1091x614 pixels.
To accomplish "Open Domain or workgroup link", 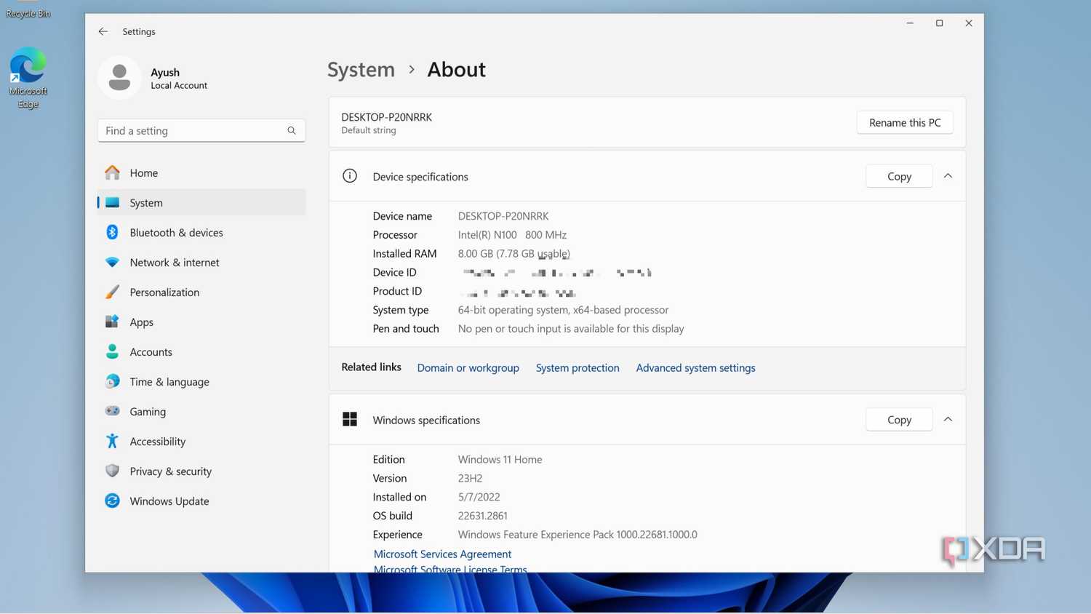I will 468,367.
